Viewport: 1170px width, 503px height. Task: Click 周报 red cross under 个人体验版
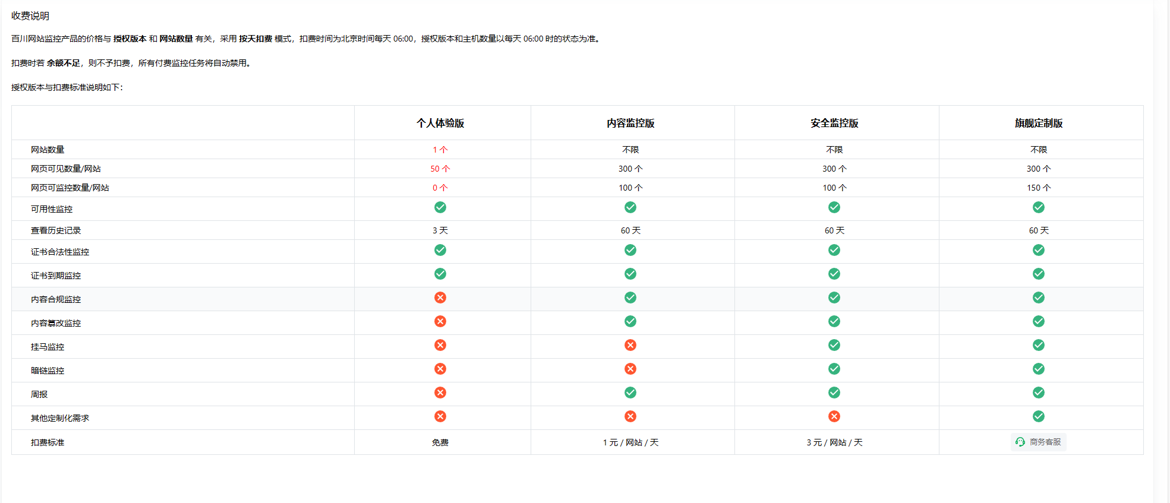click(440, 393)
